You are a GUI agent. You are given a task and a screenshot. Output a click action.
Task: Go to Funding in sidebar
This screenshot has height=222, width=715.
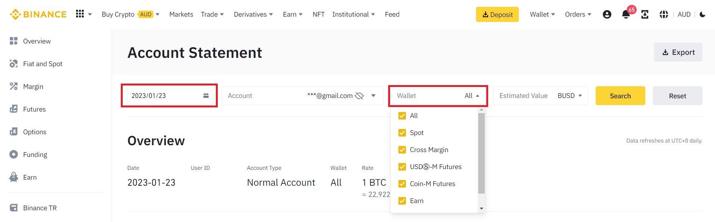35,155
